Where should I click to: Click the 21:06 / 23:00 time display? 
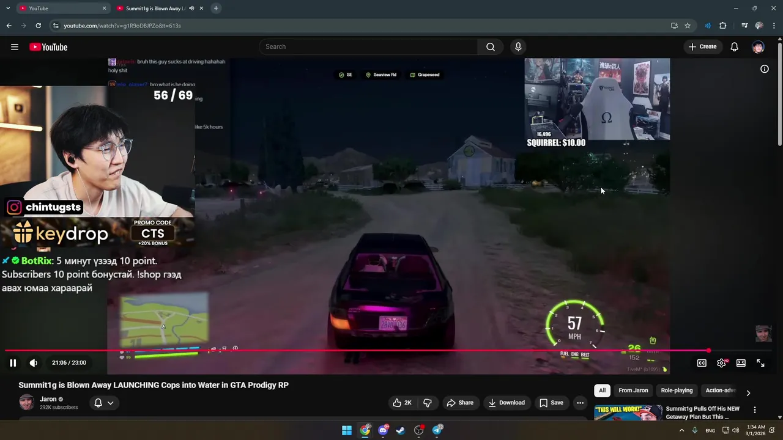(69, 363)
